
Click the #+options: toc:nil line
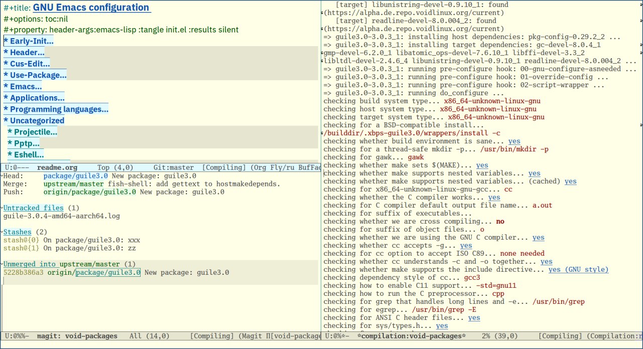(36, 19)
